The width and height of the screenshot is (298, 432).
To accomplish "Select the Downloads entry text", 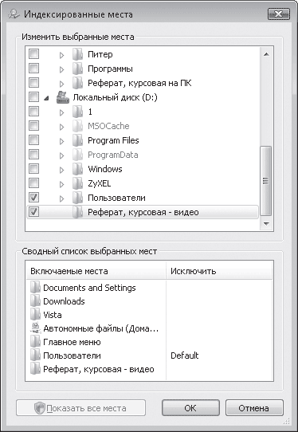I will (x=64, y=301).
